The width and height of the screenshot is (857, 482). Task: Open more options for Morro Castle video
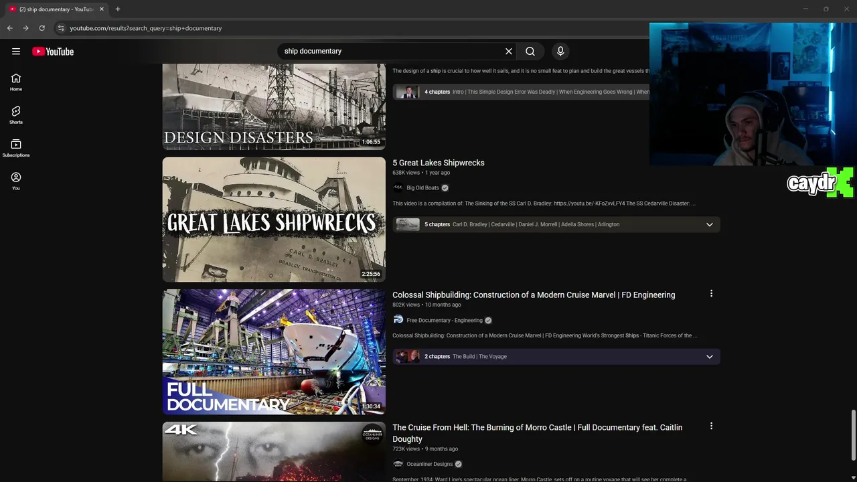pyautogui.click(x=711, y=426)
